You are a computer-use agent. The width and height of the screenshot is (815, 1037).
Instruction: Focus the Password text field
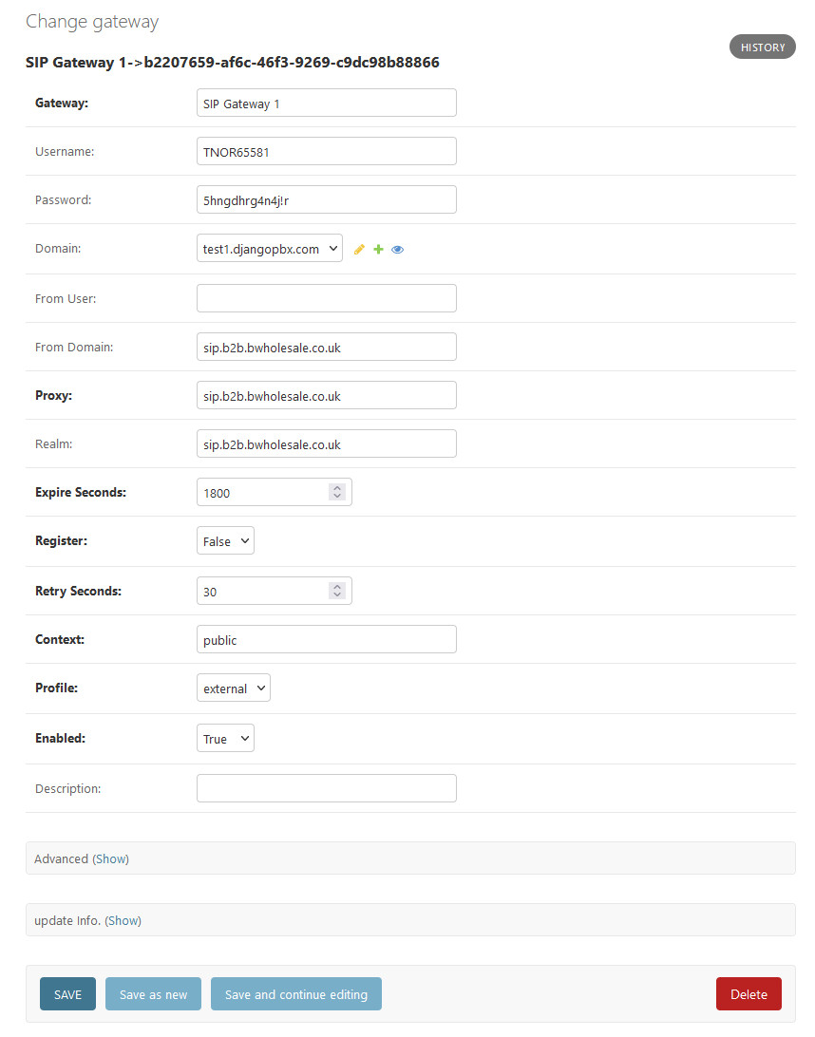click(x=326, y=200)
